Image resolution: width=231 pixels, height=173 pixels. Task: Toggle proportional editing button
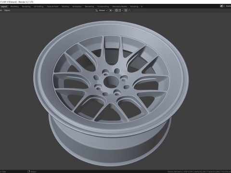126,11
